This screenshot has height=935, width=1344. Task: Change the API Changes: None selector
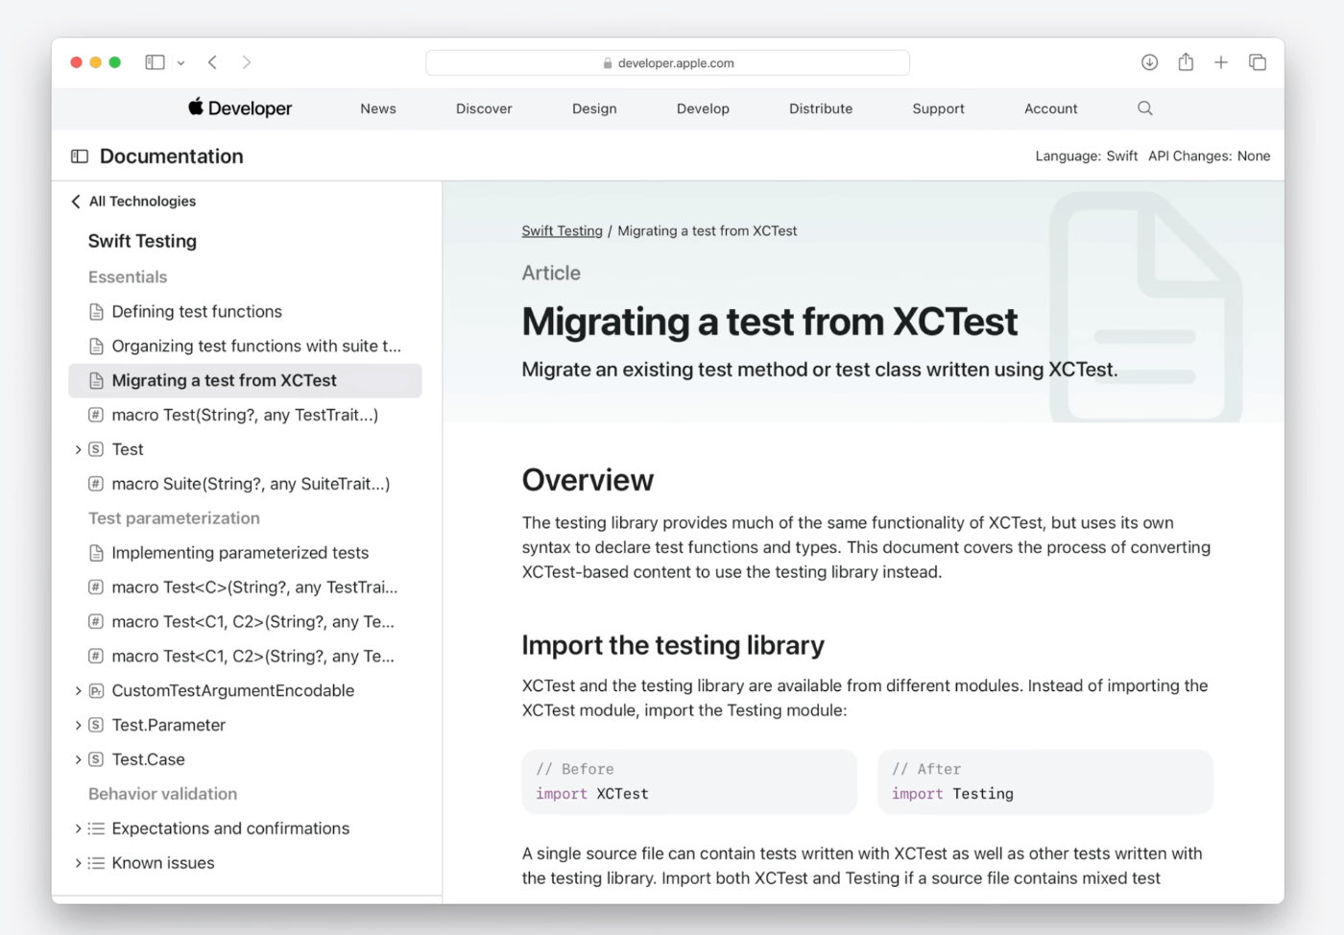[1209, 156]
